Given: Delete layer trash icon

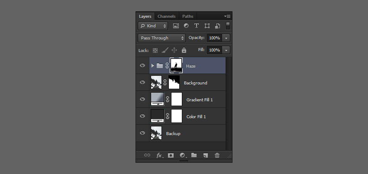Looking at the screenshot, I should [x=217, y=155].
